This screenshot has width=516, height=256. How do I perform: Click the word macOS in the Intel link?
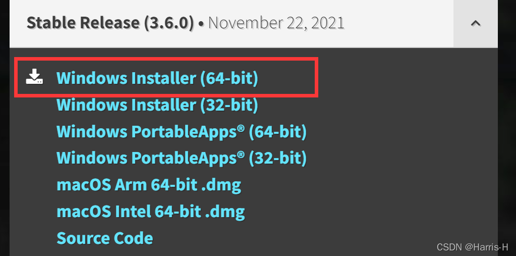[84, 212]
